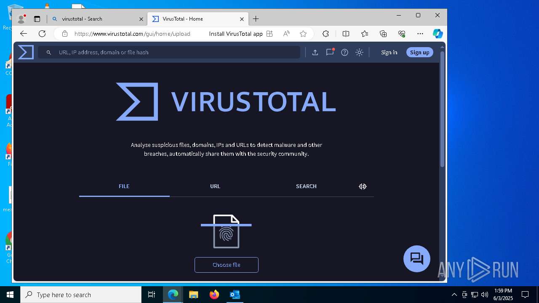Click the Edge profile avatar icon

tap(21, 19)
